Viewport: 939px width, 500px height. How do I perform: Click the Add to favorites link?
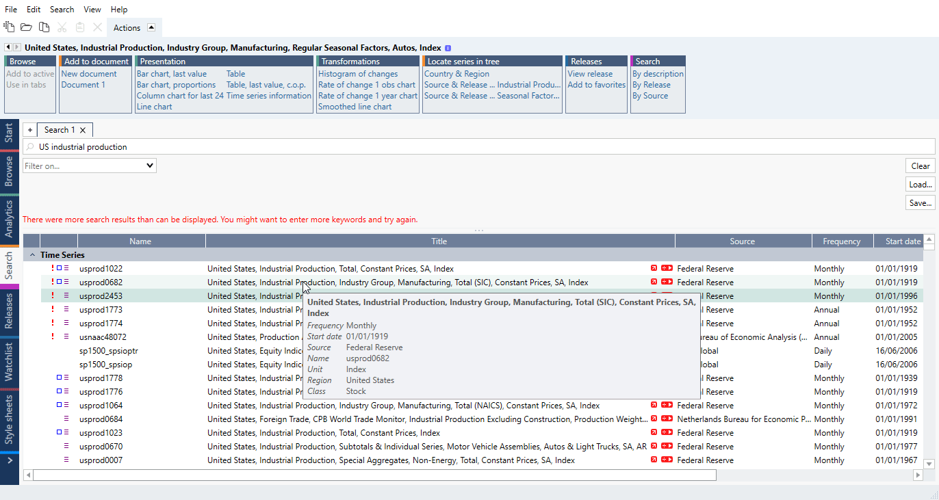[x=596, y=85]
